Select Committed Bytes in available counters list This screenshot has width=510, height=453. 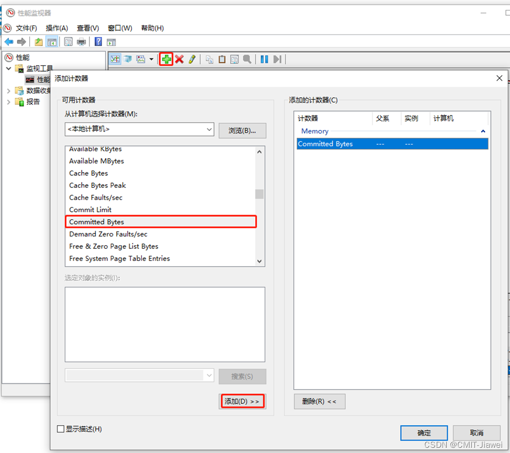click(x=161, y=222)
